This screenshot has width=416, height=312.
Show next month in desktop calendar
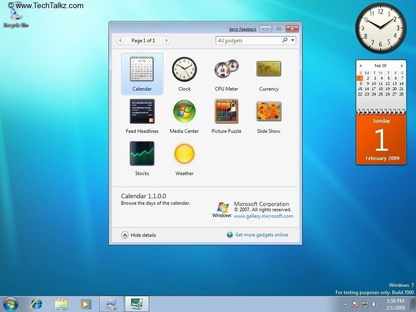[402, 65]
